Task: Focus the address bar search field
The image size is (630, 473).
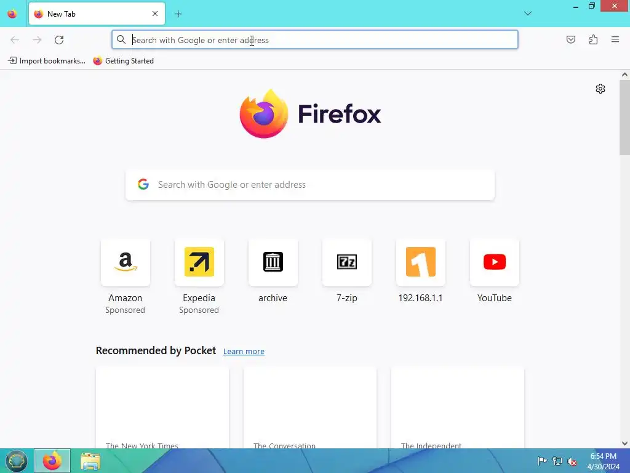Action: coord(315,40)
